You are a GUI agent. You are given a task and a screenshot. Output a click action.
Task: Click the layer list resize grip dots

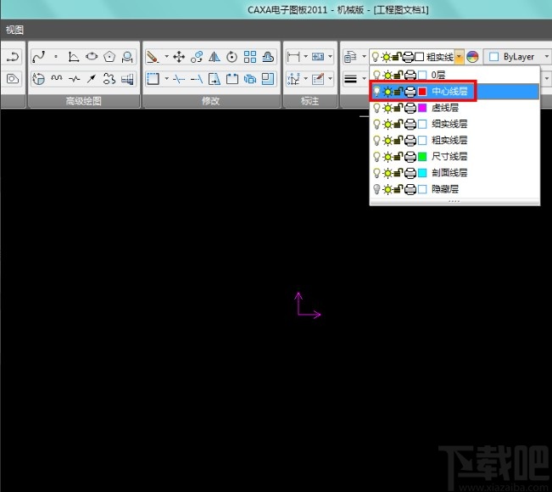click(x=454, y=201)
